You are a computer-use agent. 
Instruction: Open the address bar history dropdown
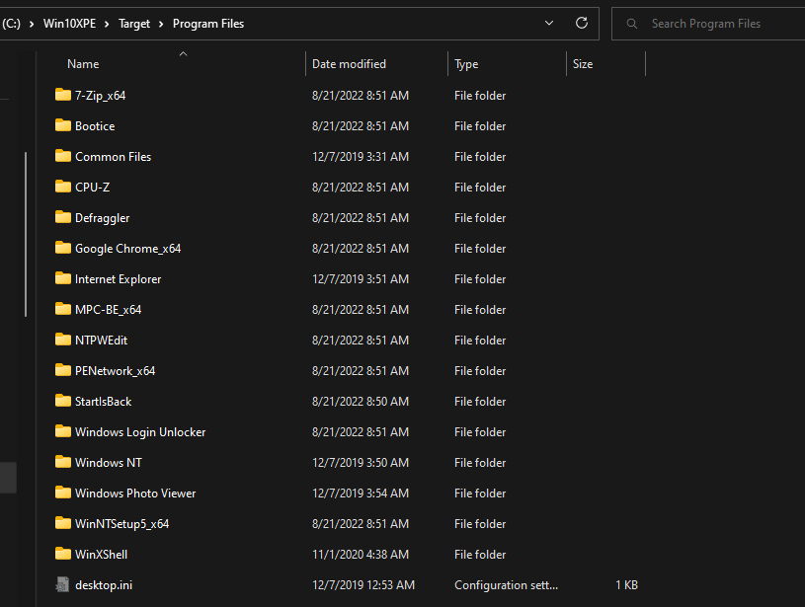tap(549, 23)
